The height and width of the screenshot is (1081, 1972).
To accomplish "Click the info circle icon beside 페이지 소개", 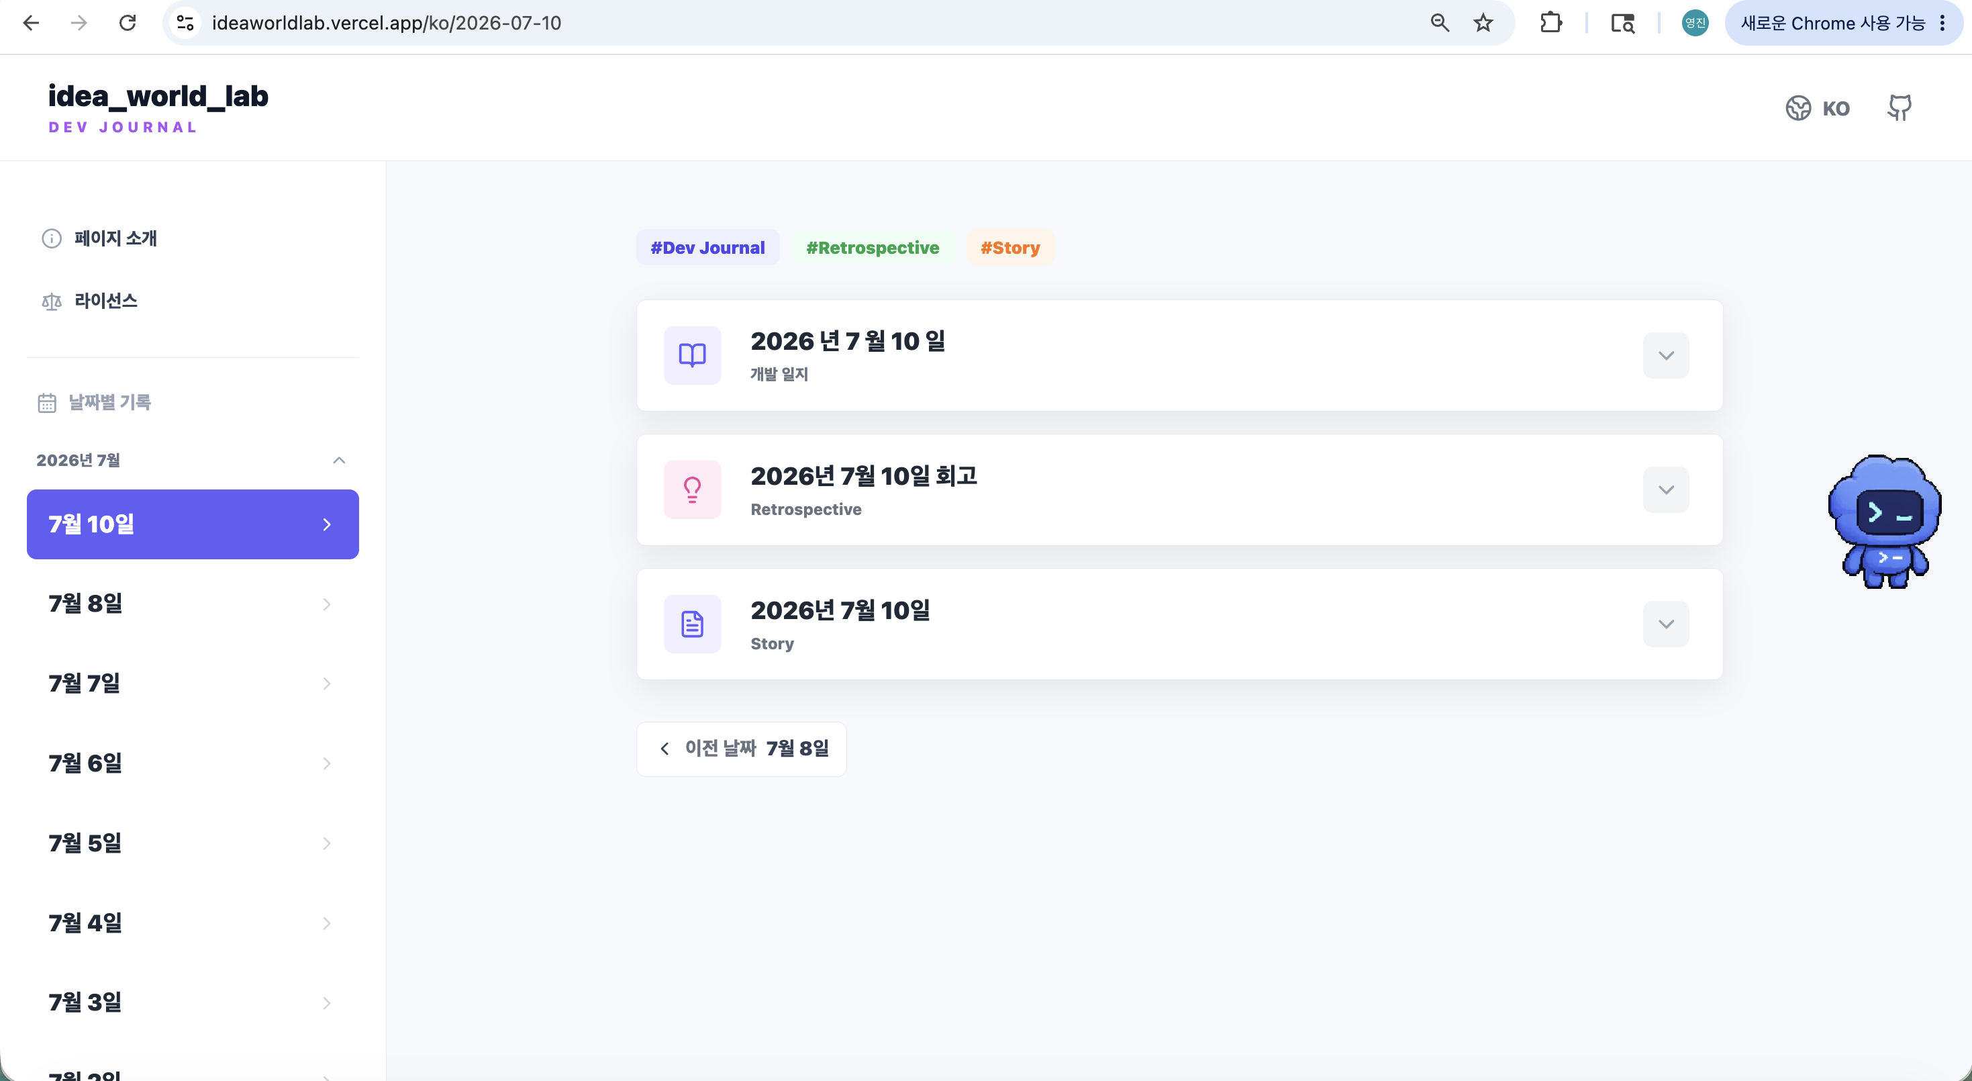I will pos(51,238).
